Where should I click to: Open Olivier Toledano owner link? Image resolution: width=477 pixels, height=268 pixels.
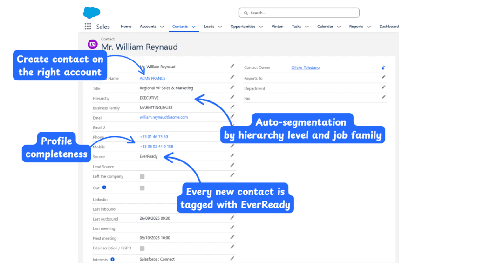pyautogui.click(x=306, y=67)
